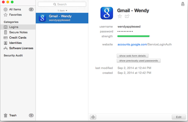Image resolution: width=188 pixels, height=122 pixels.
Task: Click the All Items gear icon
Action: (x=5, y=9)
